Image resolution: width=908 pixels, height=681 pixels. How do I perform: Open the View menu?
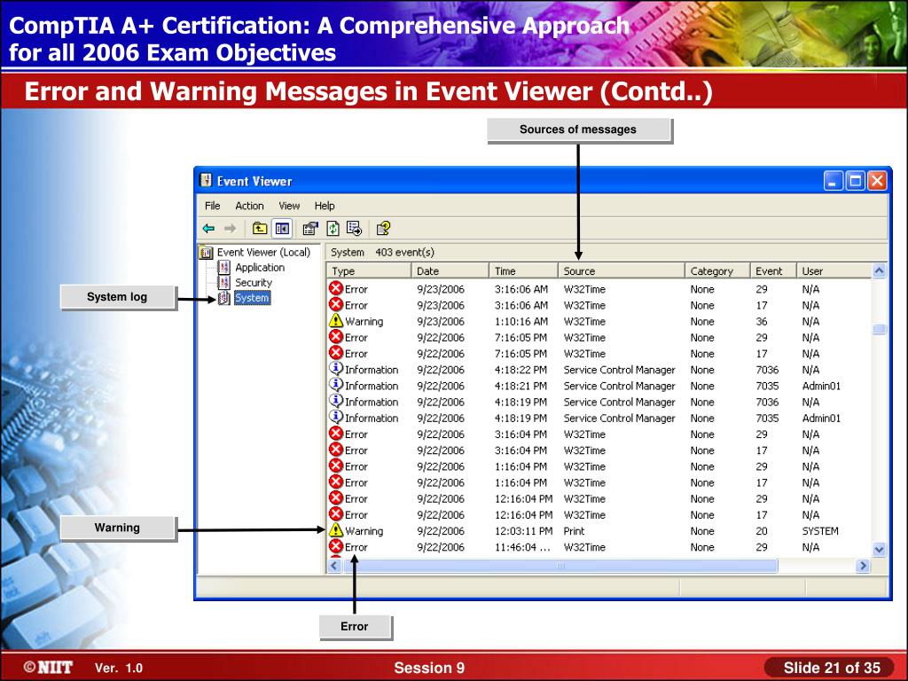(x=289, y=206)
